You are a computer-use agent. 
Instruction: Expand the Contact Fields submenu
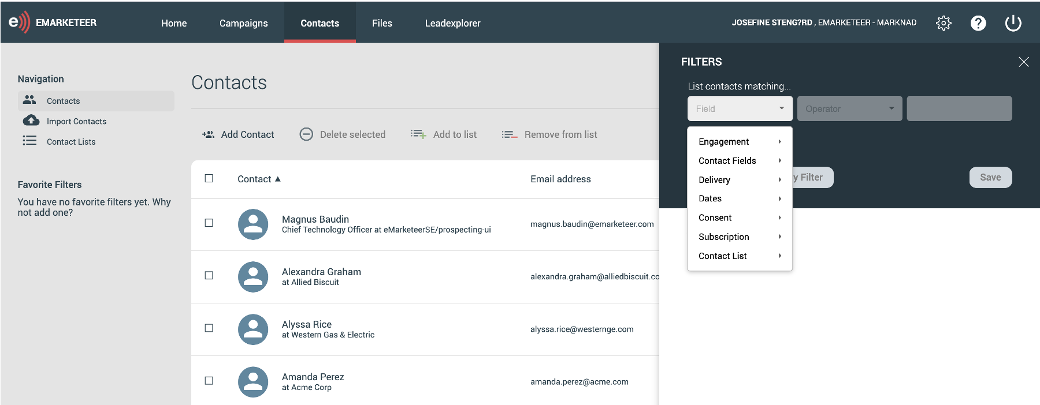740,160
